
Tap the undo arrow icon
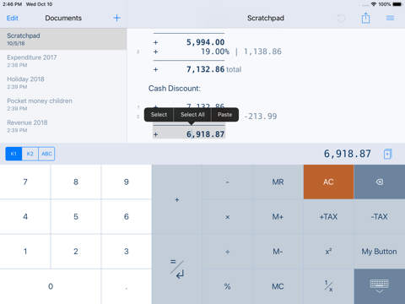[x=341, y=19]
